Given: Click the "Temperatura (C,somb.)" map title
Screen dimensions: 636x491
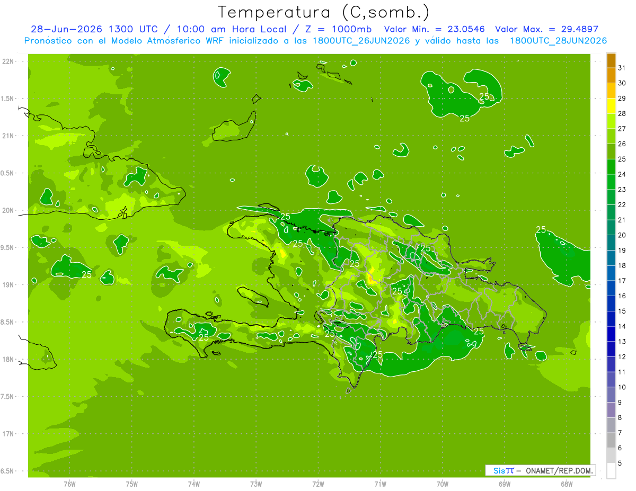Looking at the screenshot, I should [324, 12].
